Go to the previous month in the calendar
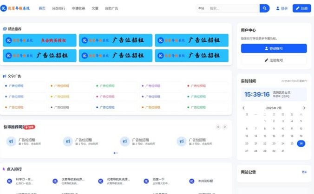 coord(243,108)
